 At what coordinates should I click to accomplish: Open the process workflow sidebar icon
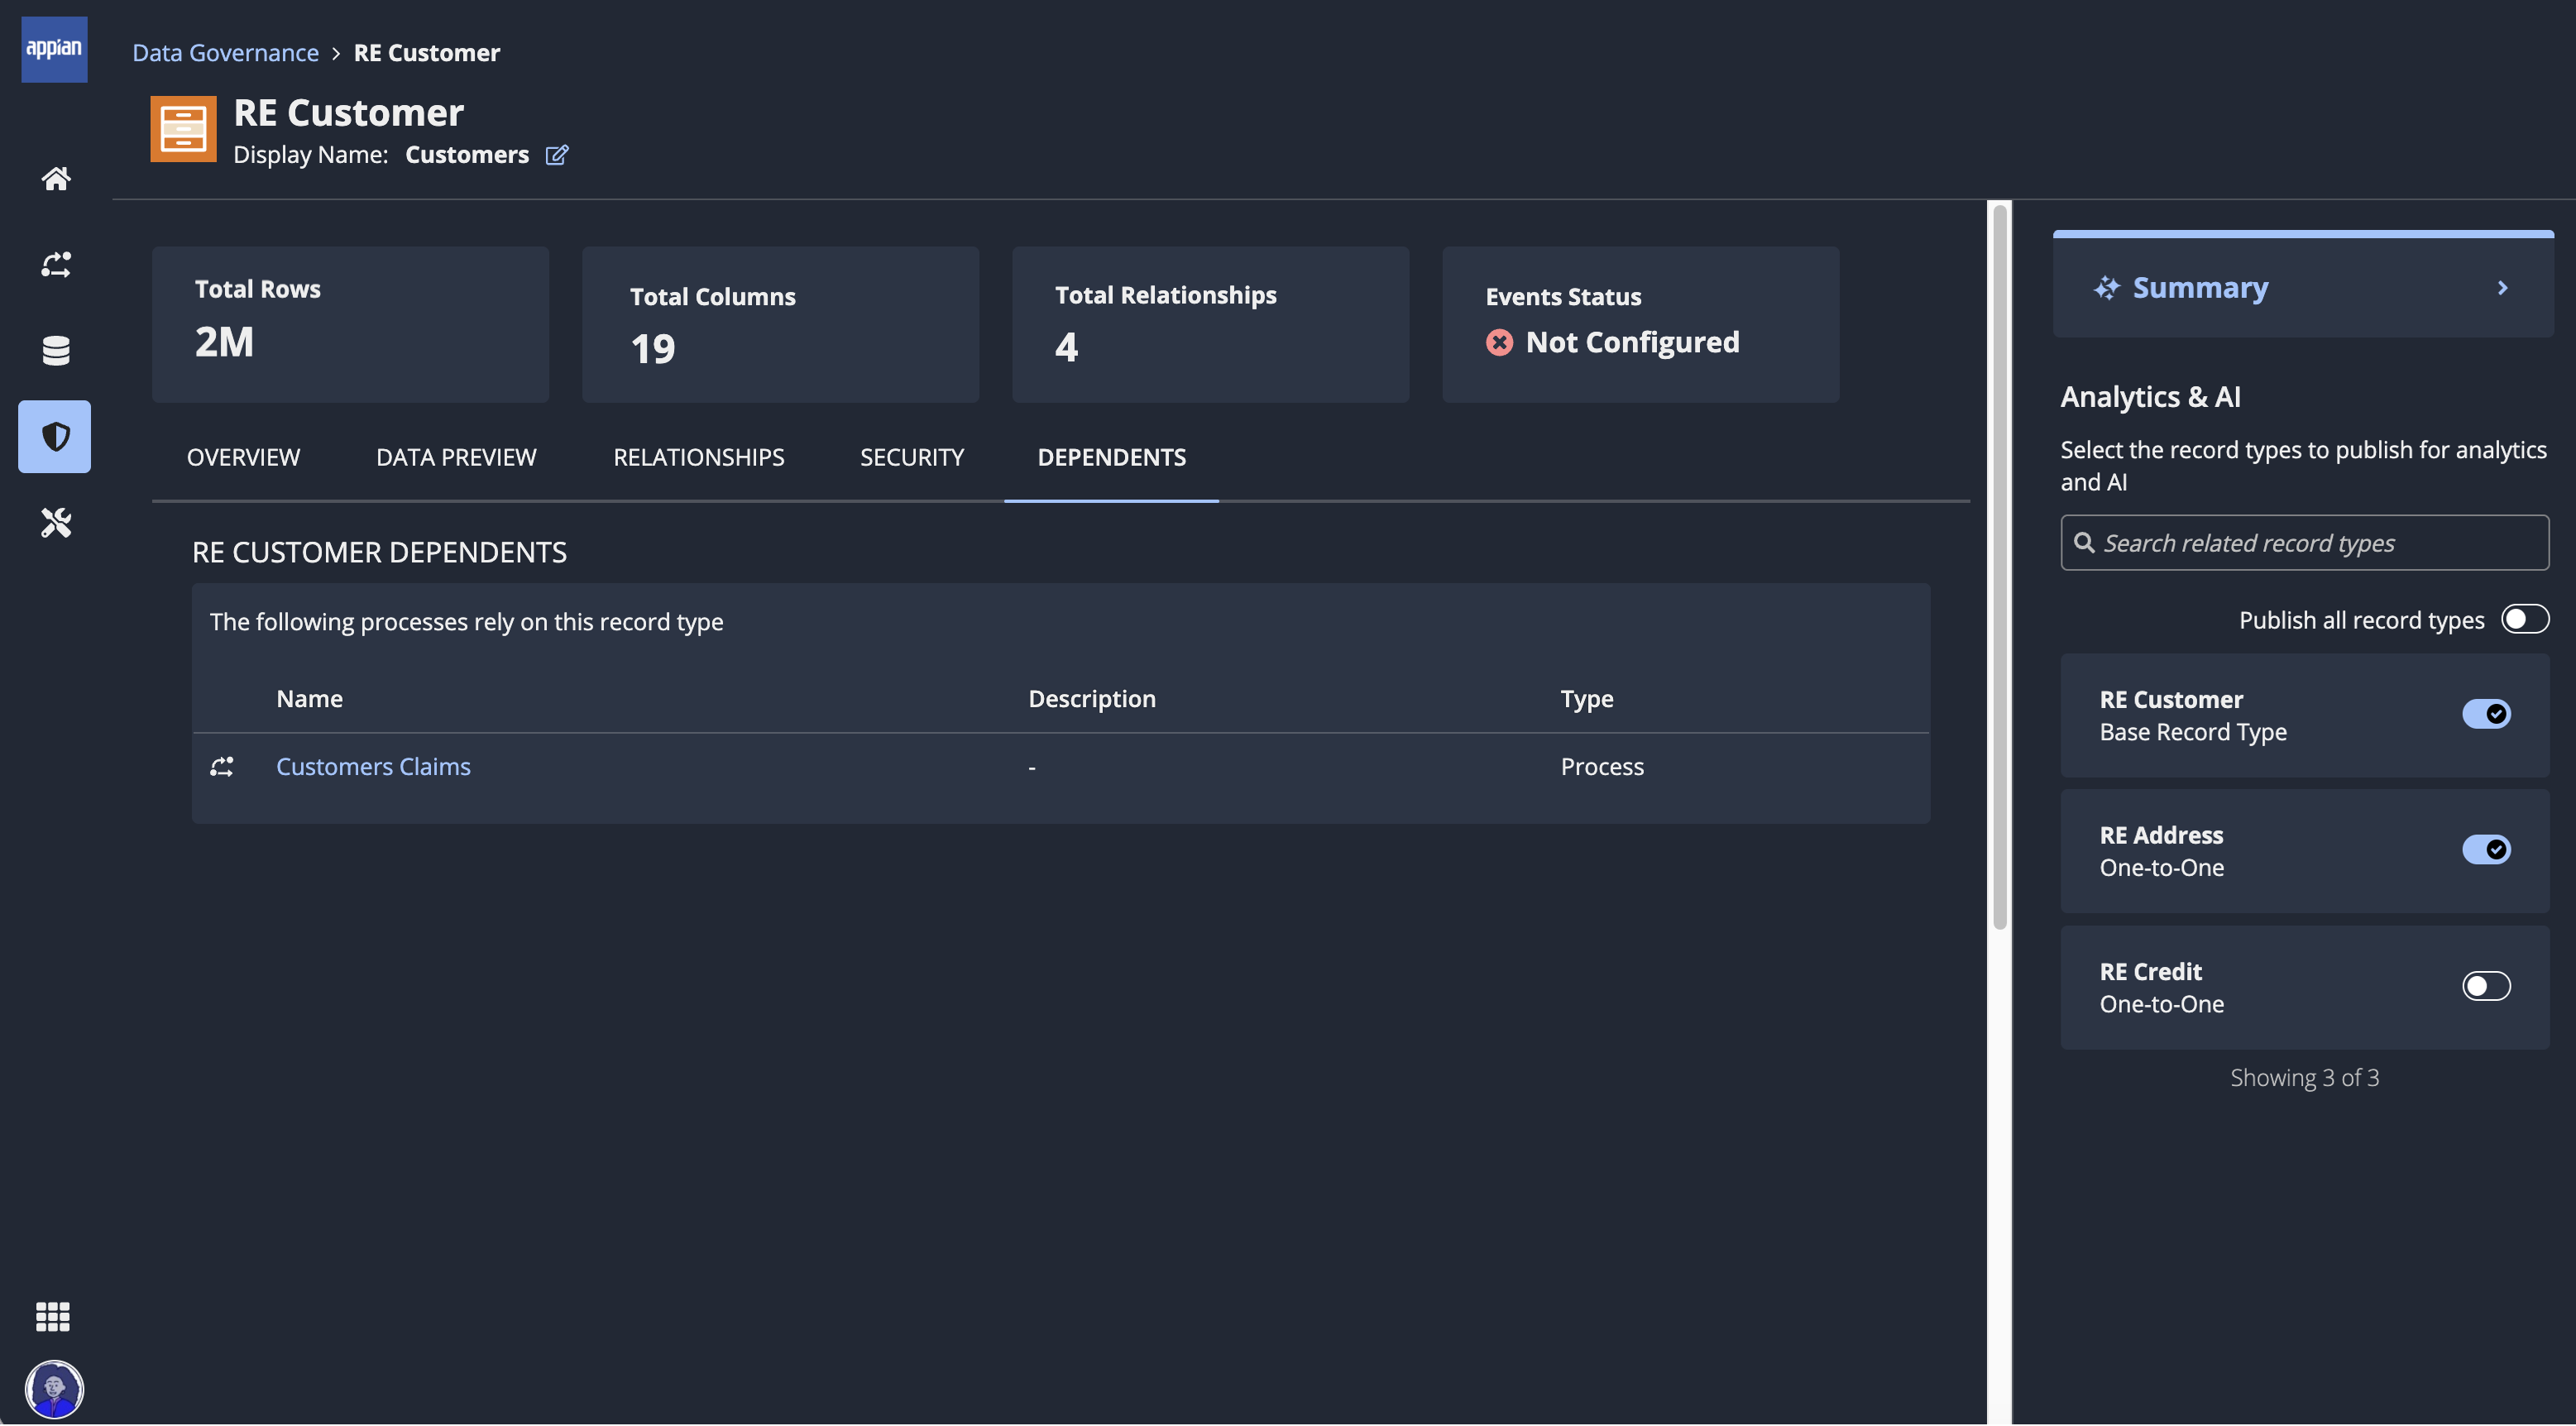55,264
